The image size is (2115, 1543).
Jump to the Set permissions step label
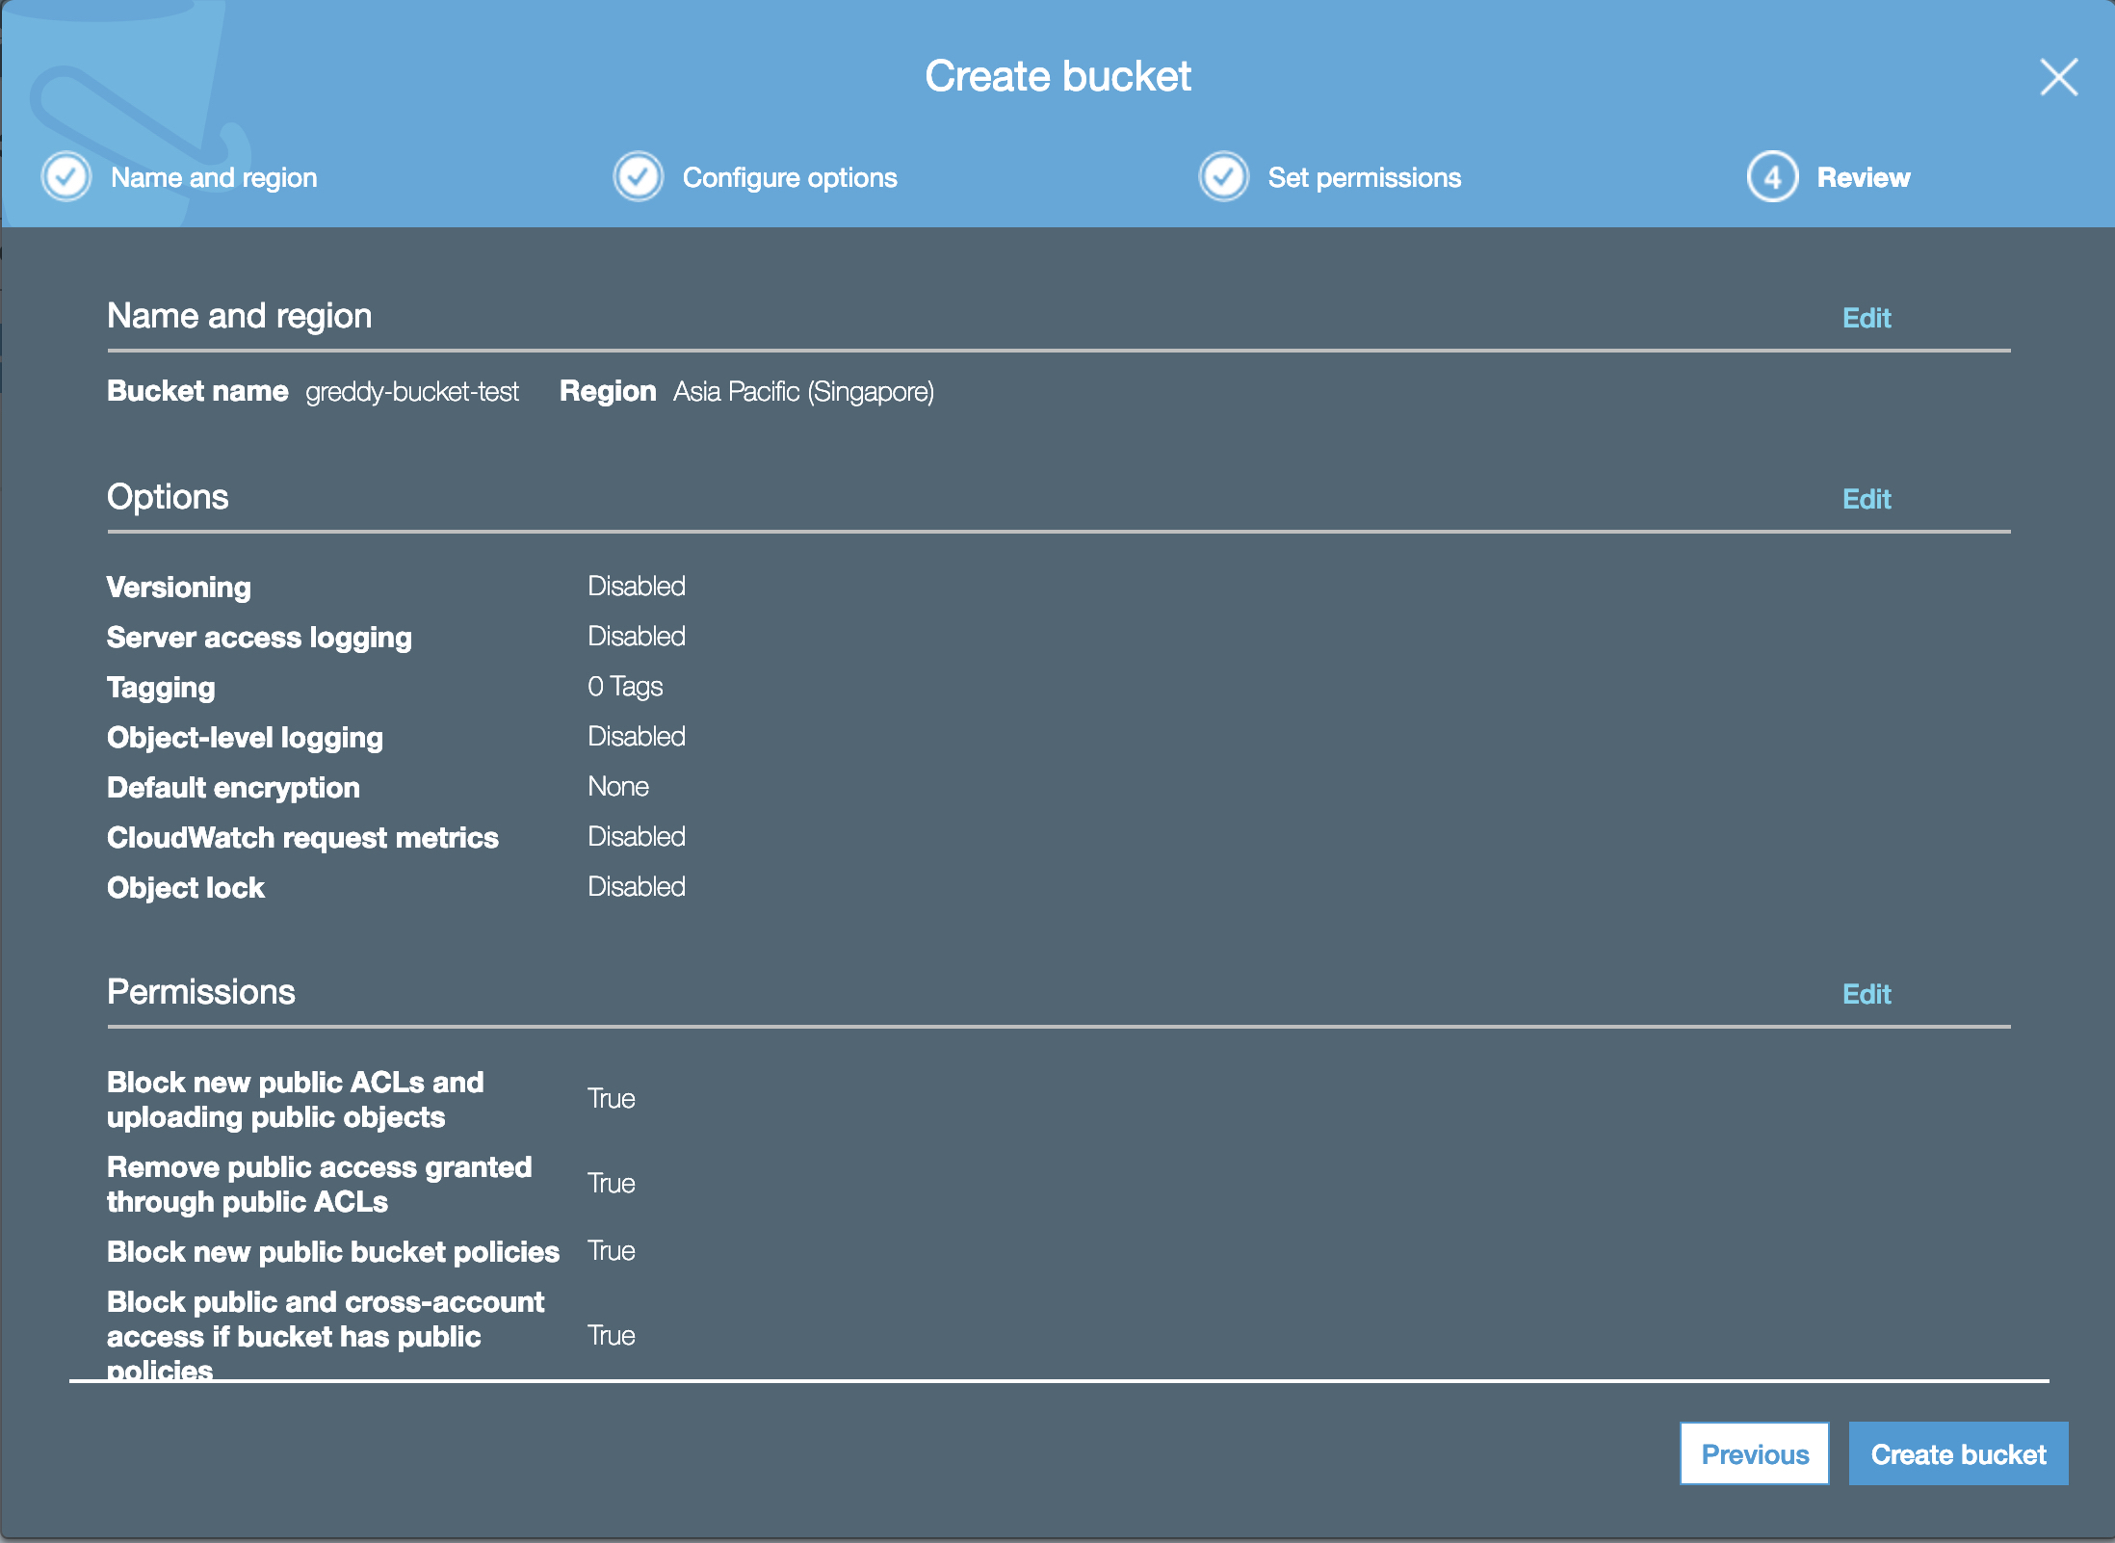[1364, 178]
